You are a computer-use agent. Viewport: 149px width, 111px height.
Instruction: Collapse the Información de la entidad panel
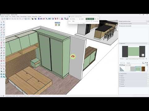coord(133,23)
